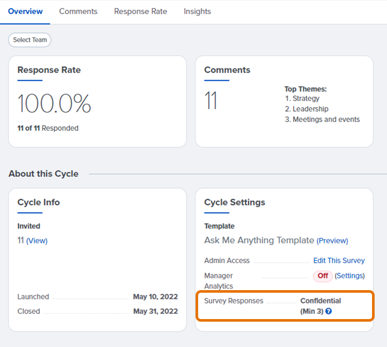Select the Leadership top theme
The image size is (387, 347).
(310, 109)
